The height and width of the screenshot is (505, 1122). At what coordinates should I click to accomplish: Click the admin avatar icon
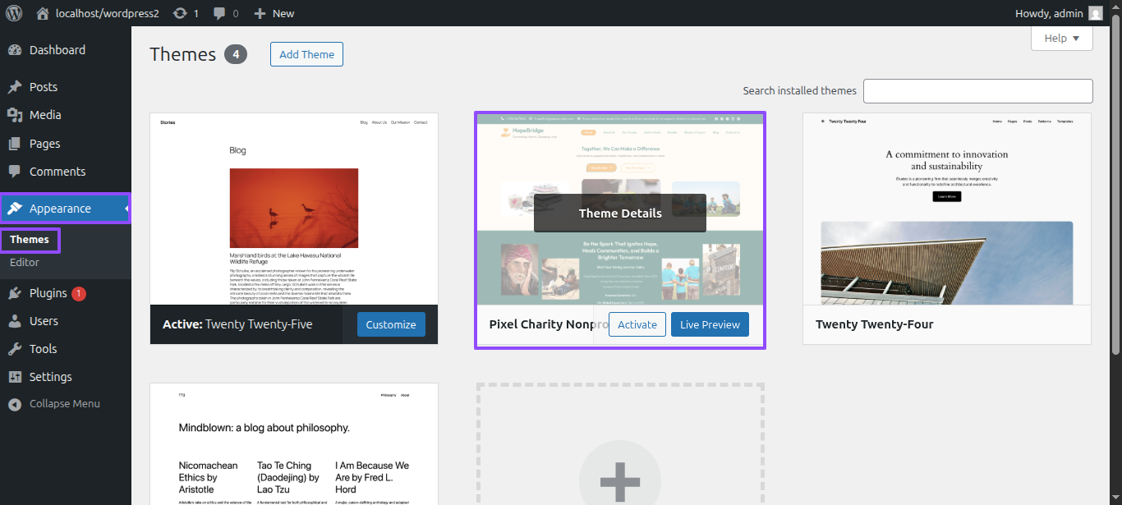[1096, 13]
